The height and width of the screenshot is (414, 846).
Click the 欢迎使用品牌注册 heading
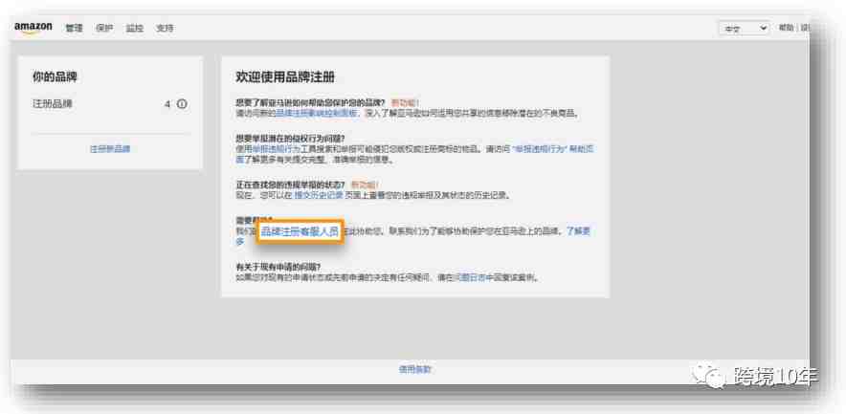tap(285, 77)
